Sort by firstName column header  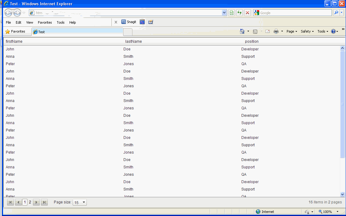(14, 41)
